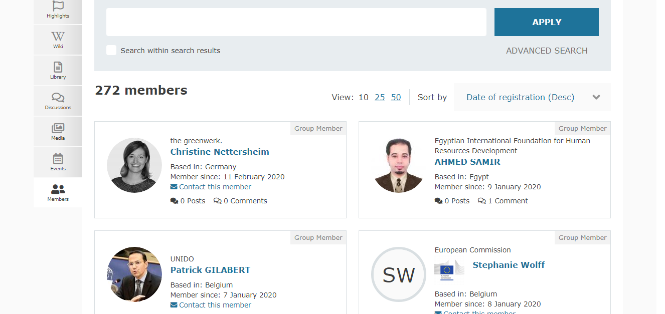Open the Wiki sidebar icon
Image resolution: width=665 pixels, height=314 pixels.
(58, 37)
